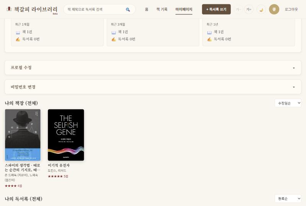The height and width of the screenshot is (206, 306).
Task: Click the 책갈피 라이브러리 logo icon
Action: pos(9,9)
